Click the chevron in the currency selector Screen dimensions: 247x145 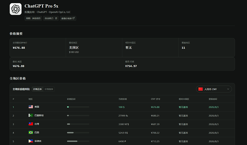tap(228, 89)
